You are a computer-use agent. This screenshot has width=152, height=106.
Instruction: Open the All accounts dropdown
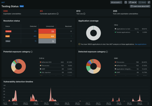tap(116, 2)
